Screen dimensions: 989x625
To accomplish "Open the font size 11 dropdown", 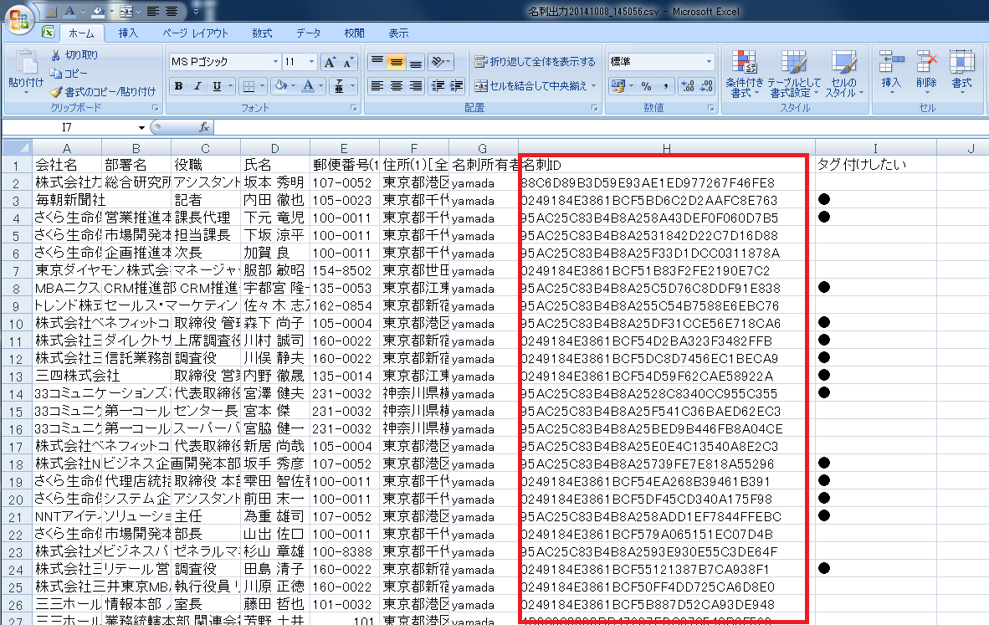I will pos(311,62).
